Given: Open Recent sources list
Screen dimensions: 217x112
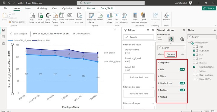Looking at the screenshot, I should pyautogui.click(x=79, y=18).
